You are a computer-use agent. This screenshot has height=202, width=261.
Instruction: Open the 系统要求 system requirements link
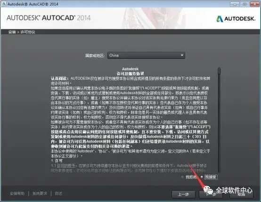click(40, 194)
